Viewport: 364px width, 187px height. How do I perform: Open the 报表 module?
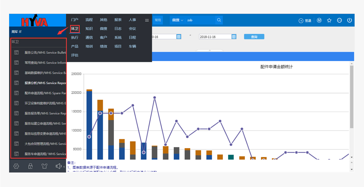pyautogui.click(x=118, y=20)
